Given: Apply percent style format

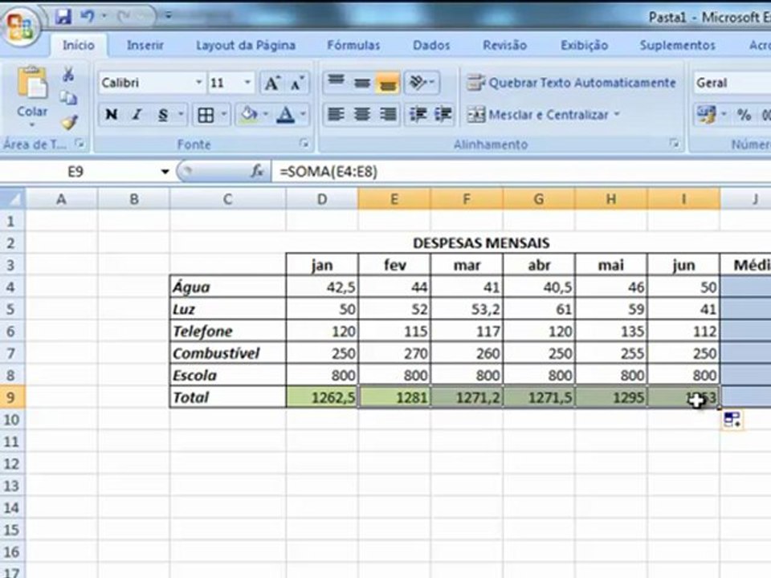Looking at the screenshot, I should tap(744, 115).
